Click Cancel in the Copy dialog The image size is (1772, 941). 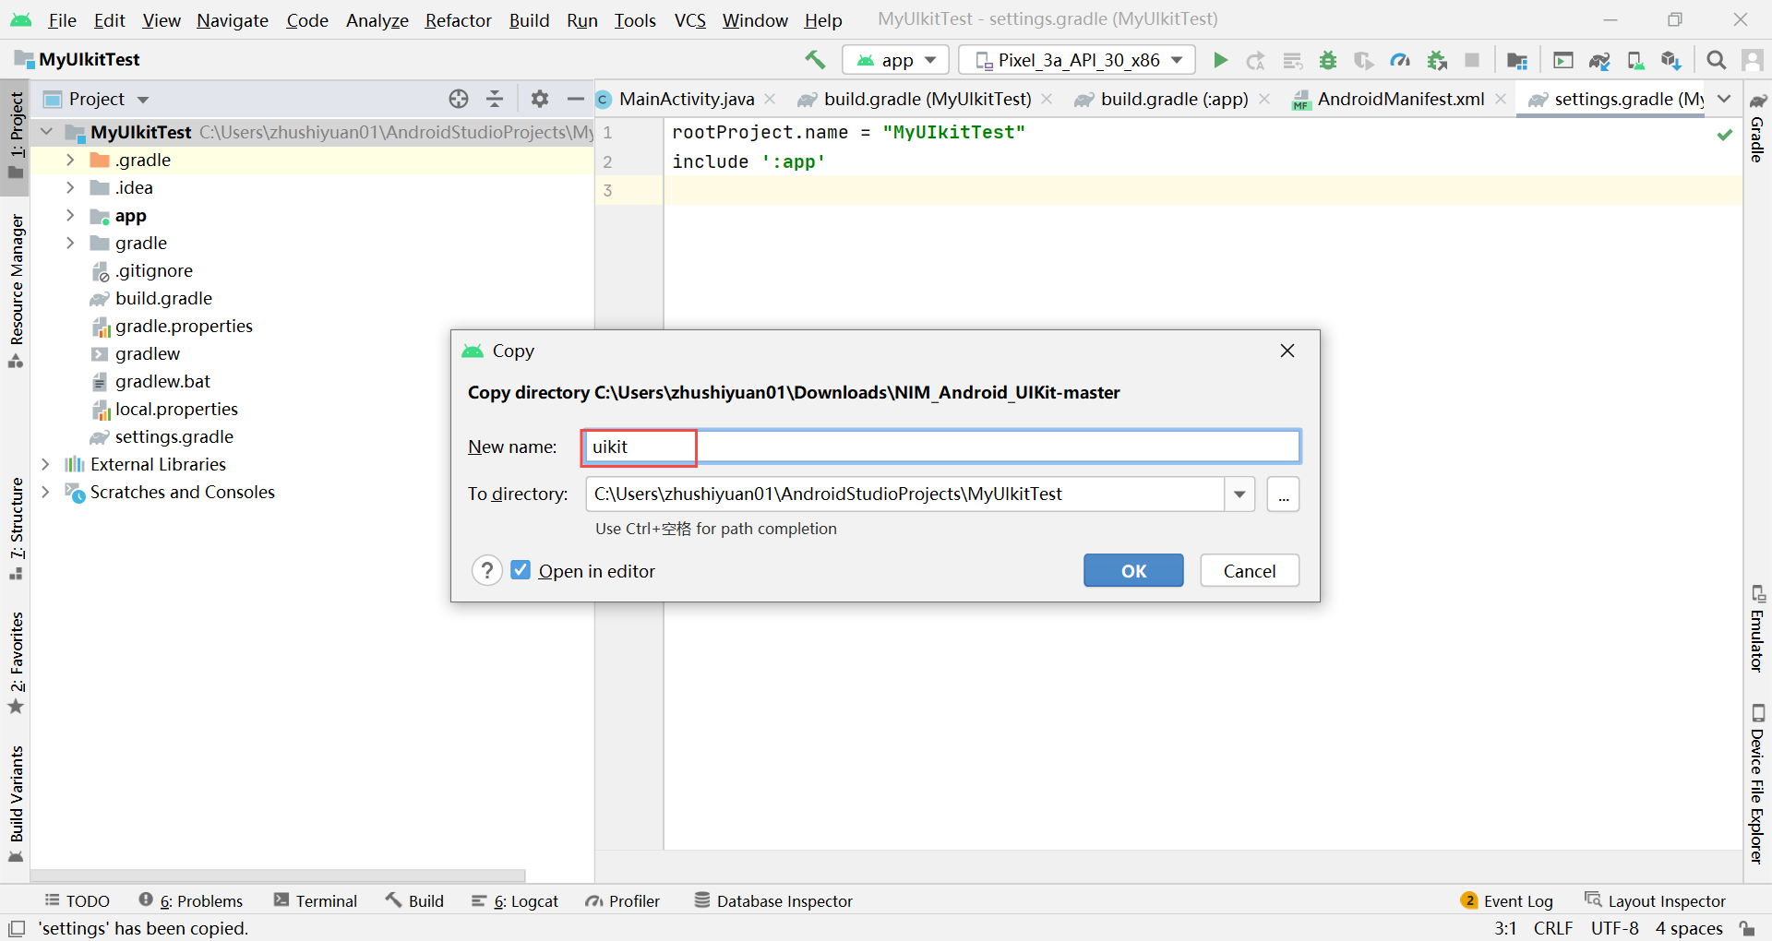coord(1250,570)
